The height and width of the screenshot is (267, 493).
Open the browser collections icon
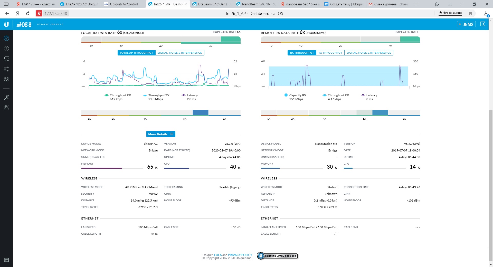437,4
